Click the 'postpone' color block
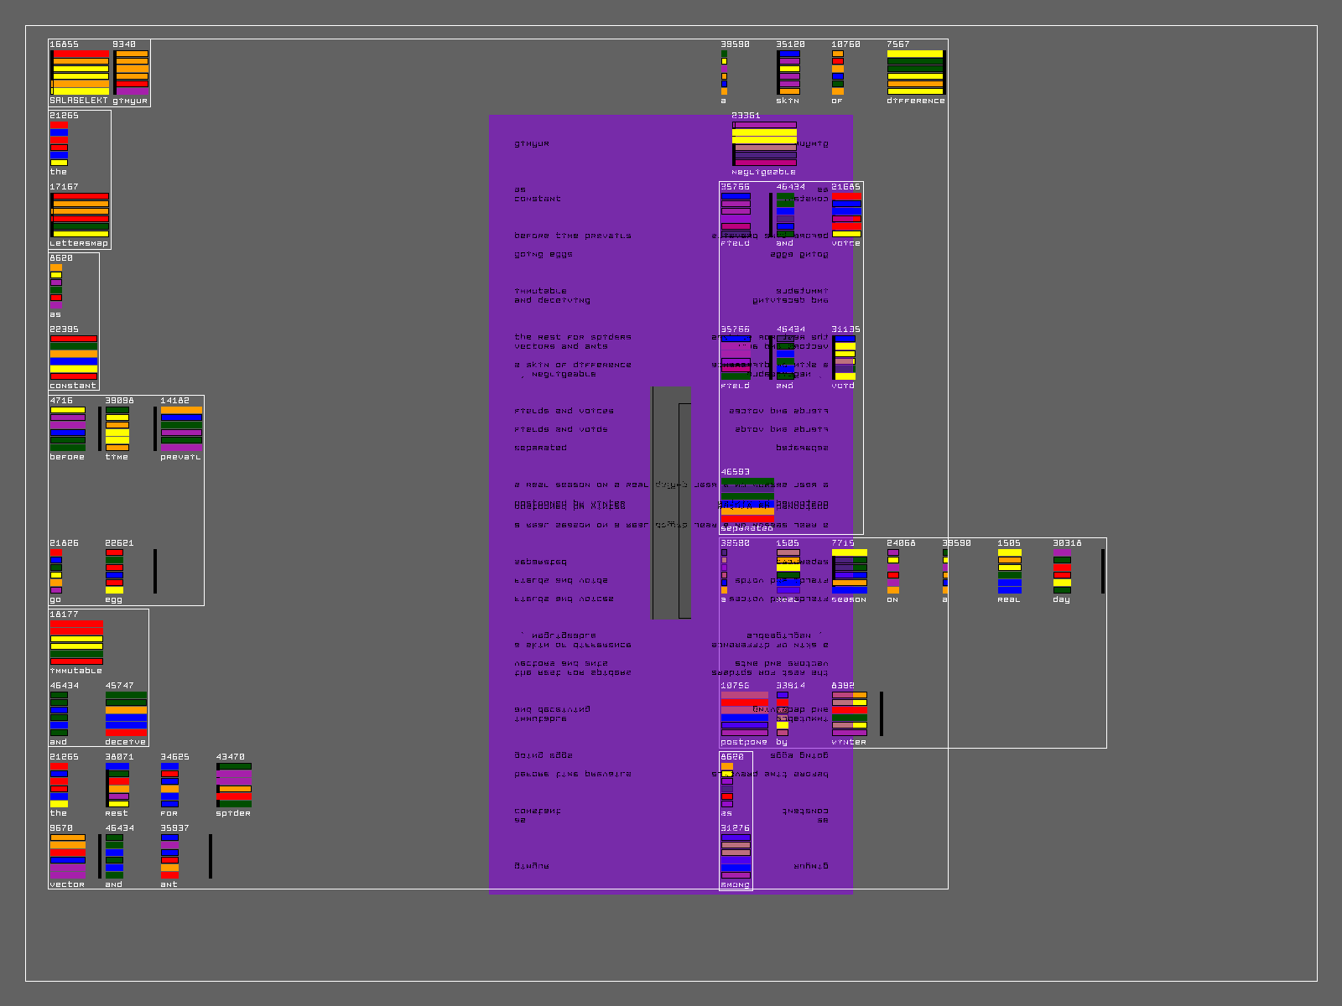 pos(744,713)
